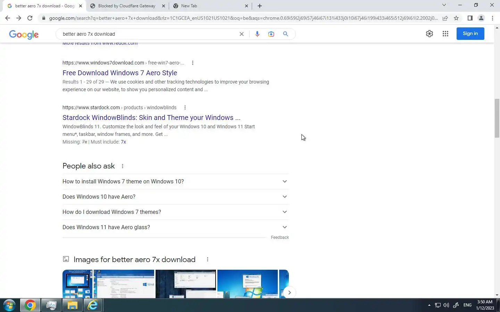Clear the search box with the X icon
The height and width of the screenshot is (312, 500).
pos(242,34)
